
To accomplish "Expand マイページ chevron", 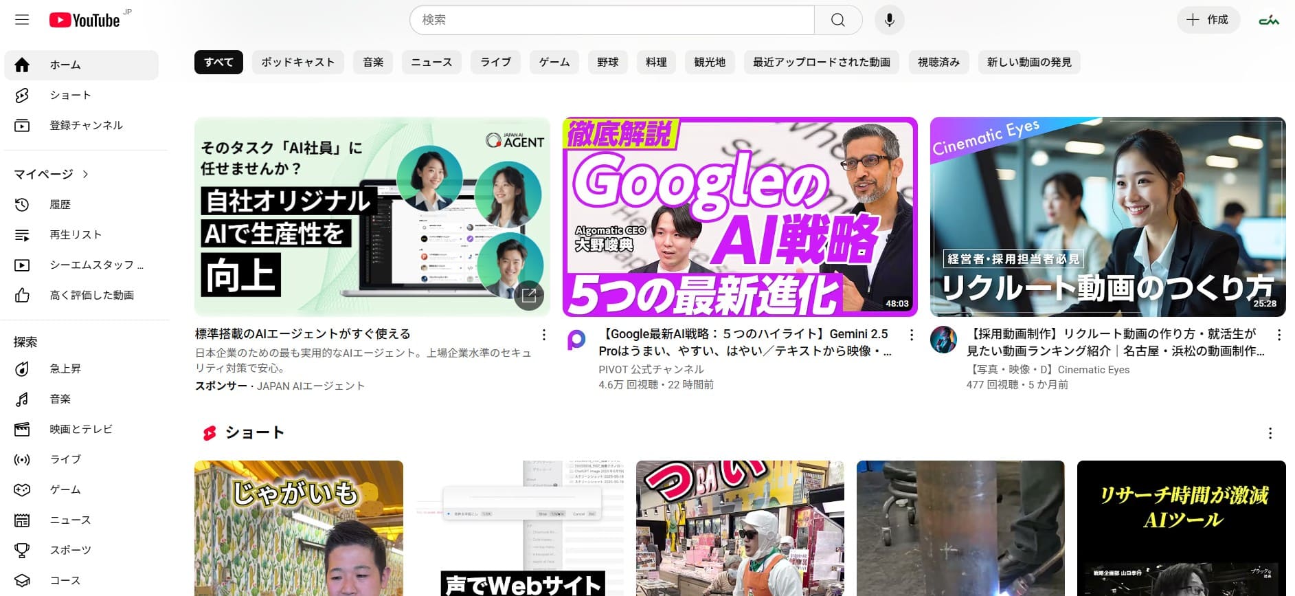I will (85, 174).
